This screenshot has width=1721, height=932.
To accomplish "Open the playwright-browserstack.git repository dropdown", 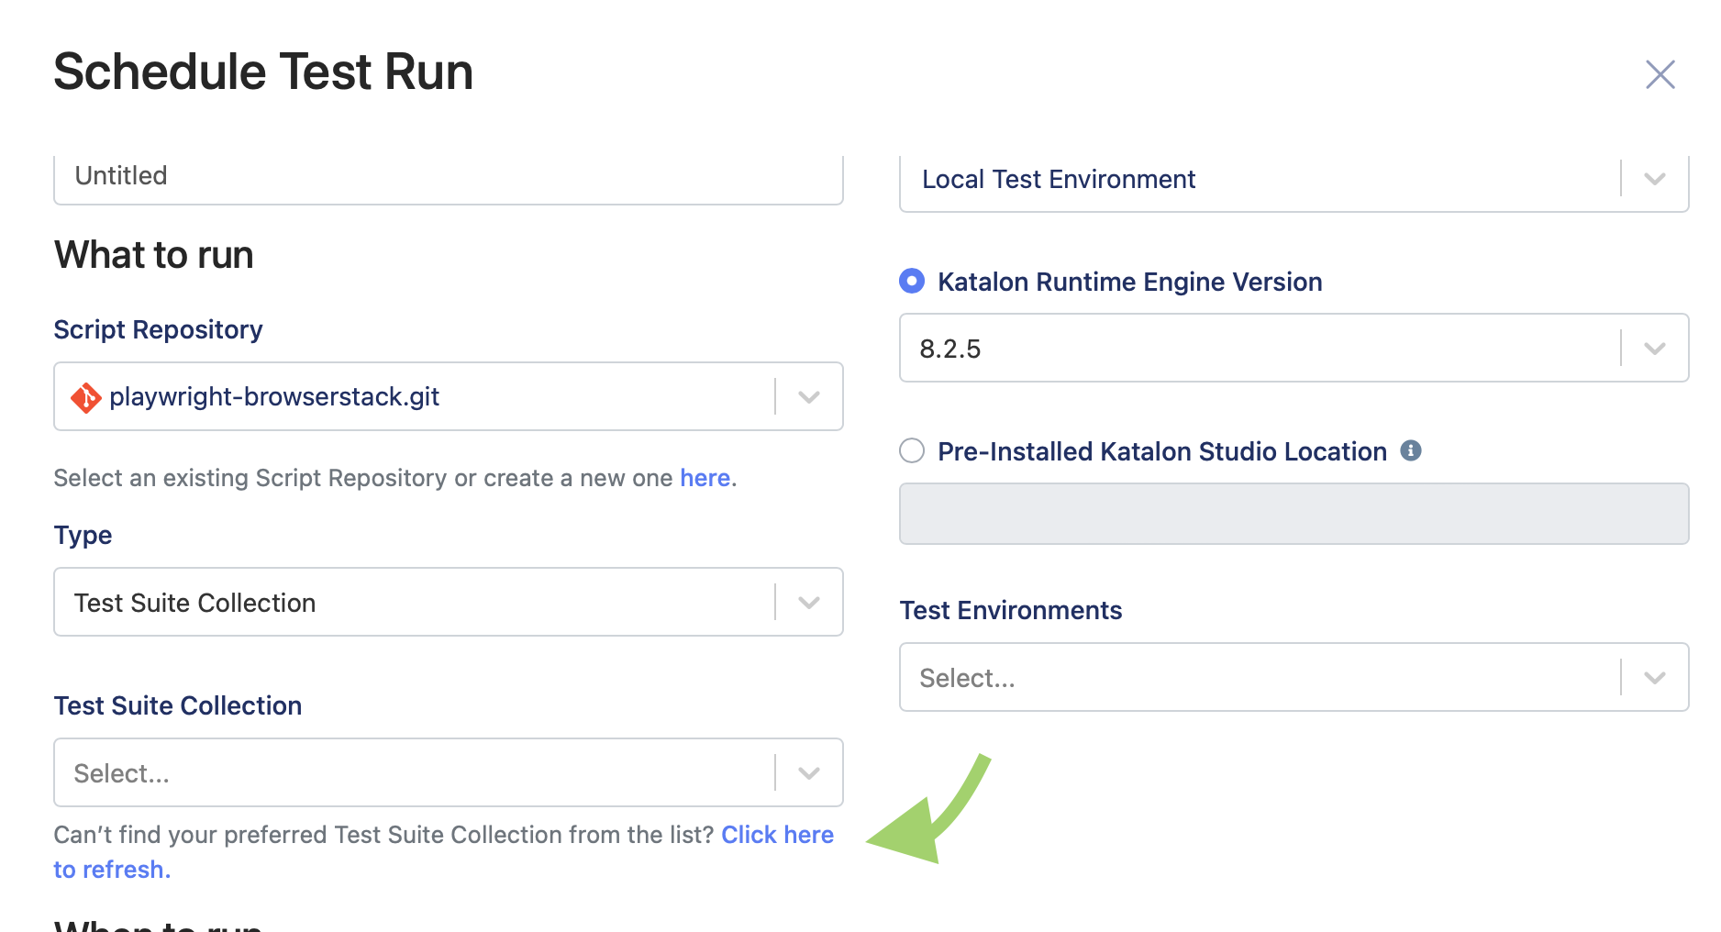I will pos(449,396).
